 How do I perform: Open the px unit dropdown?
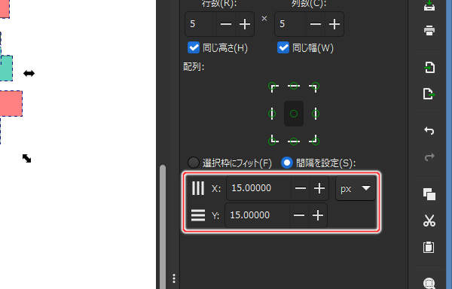click(x=356, y=189)
